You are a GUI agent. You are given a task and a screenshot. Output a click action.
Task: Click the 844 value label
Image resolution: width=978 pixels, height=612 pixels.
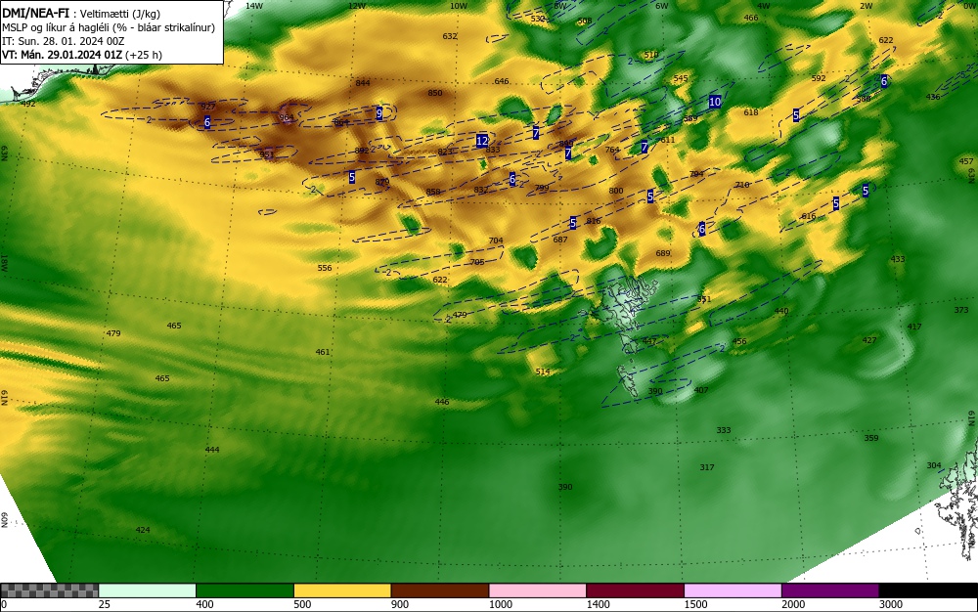(363, 83)
